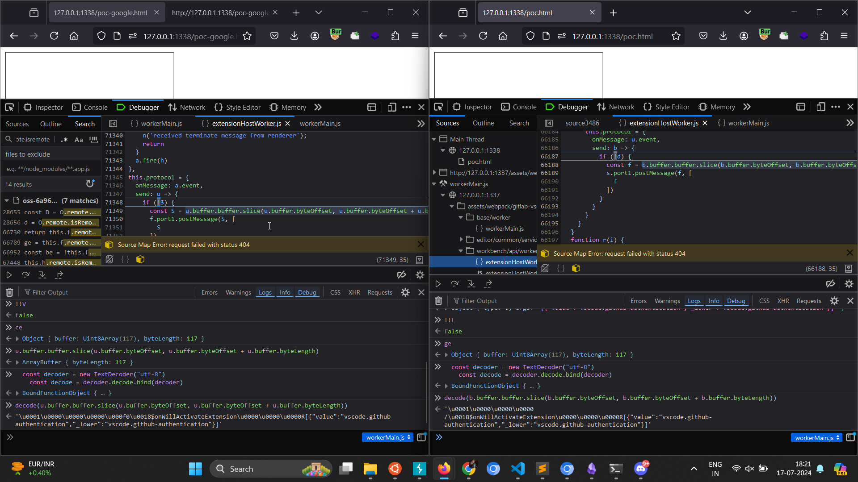Close extensionHostWorker.js tab in left debugger

coord(287,124)
